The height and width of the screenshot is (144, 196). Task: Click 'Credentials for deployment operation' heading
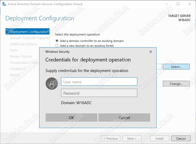(88, 60)
